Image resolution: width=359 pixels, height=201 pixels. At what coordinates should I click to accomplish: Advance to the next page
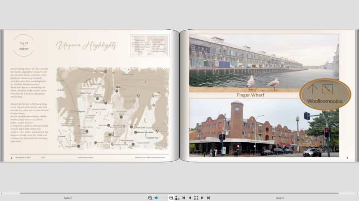point(202,198)
